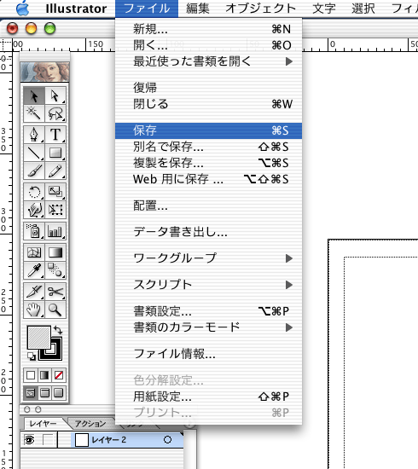Image resolution: width=418 pixels, height=469 pixels.
Task: Click the swap fill and stroke arrow
Action: [x=58, y=330]
